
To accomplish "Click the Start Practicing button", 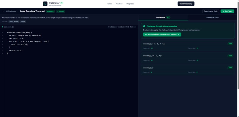I will (186, 4).
